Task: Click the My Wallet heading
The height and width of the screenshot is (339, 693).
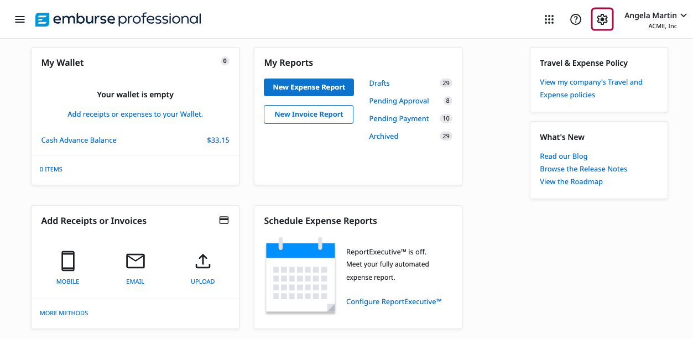Action: (x=62, y=63)
